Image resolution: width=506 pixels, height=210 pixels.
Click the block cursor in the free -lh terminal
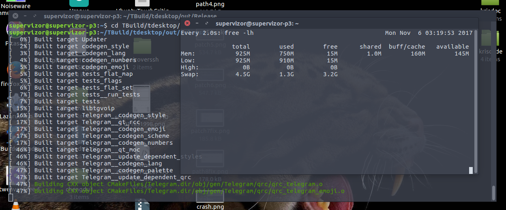pos(470,170)
